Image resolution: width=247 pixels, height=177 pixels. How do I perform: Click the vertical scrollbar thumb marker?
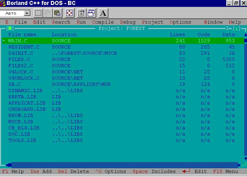click(245, 41)
